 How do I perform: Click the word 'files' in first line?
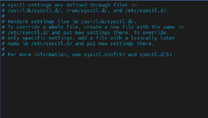(x=120, y=5)
